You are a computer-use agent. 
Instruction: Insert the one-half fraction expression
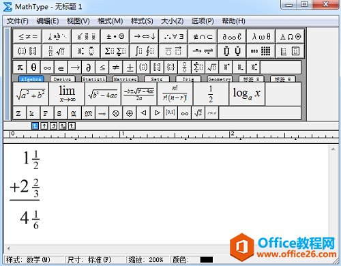tap(211, 94)
